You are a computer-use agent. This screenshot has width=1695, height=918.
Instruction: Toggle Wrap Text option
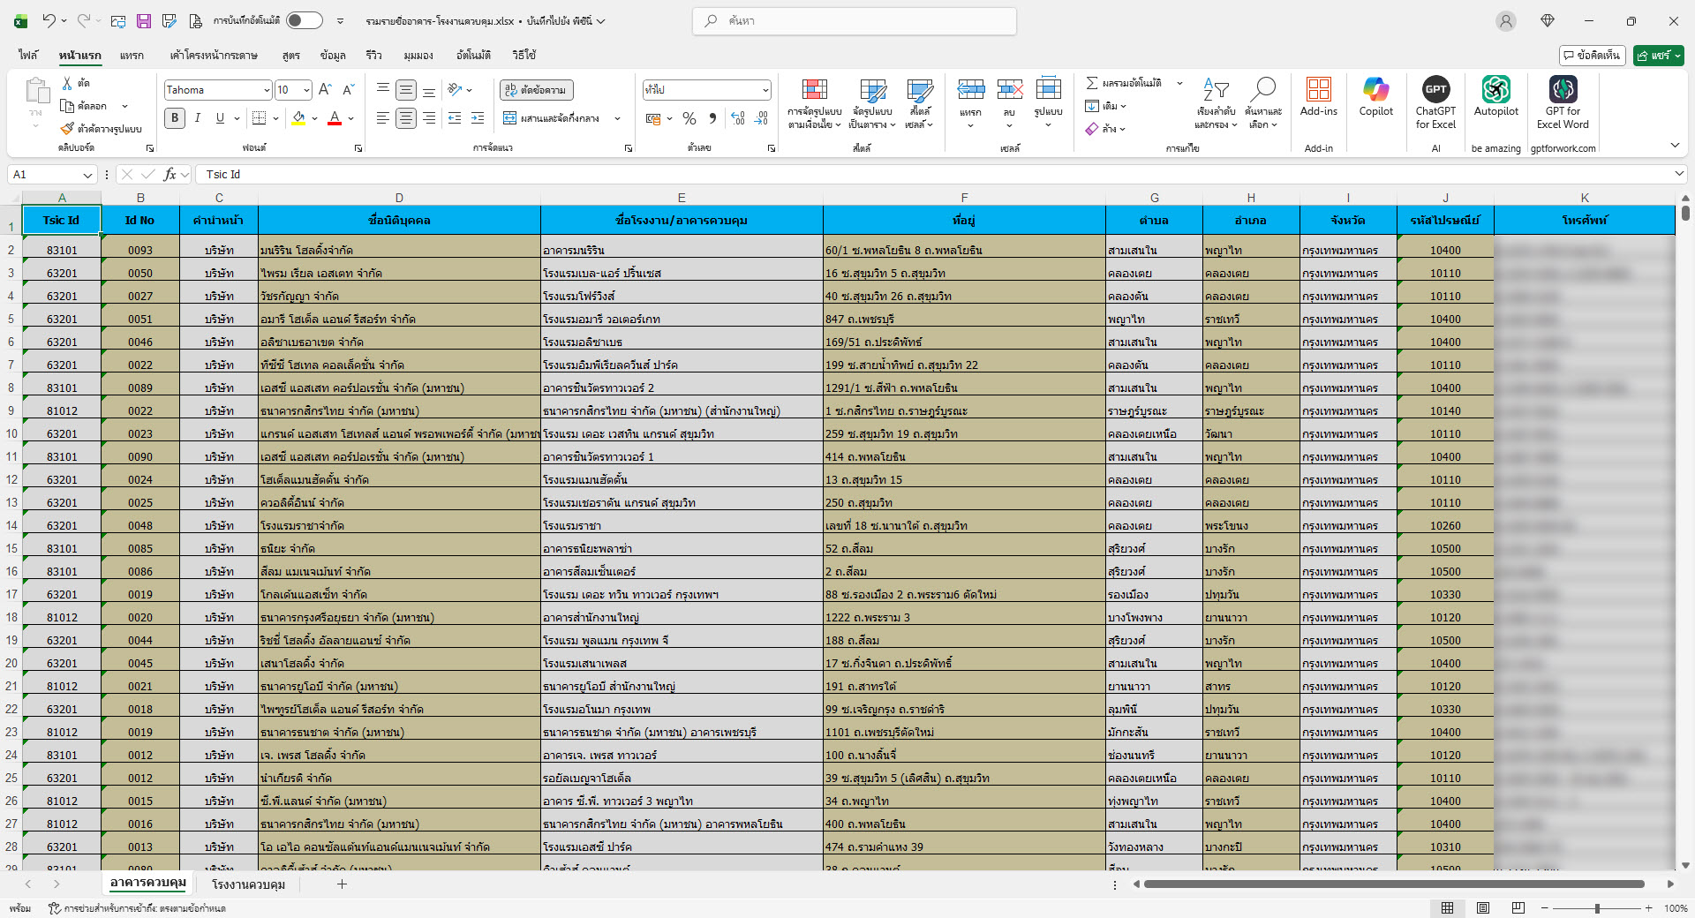537,90
